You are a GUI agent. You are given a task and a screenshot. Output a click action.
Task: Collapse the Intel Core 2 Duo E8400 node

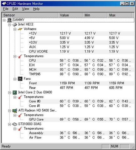[x=9, y=92]
